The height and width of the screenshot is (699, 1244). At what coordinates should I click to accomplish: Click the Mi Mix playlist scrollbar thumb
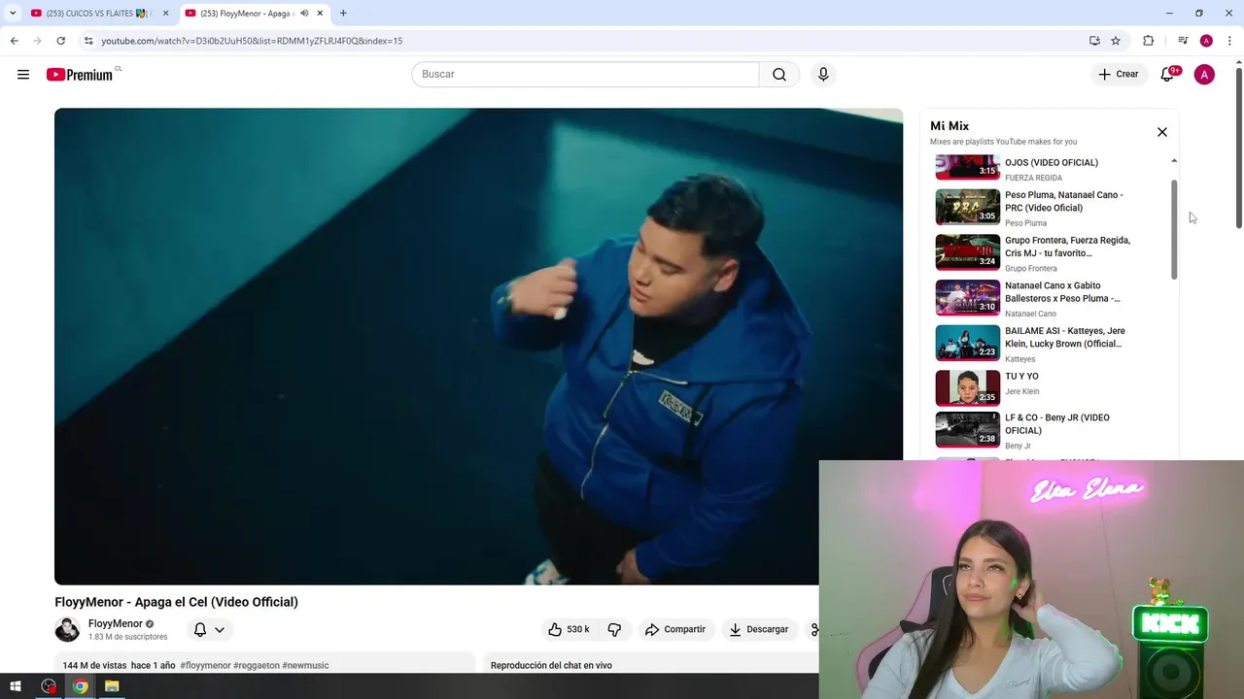[x=1174, y=229]
